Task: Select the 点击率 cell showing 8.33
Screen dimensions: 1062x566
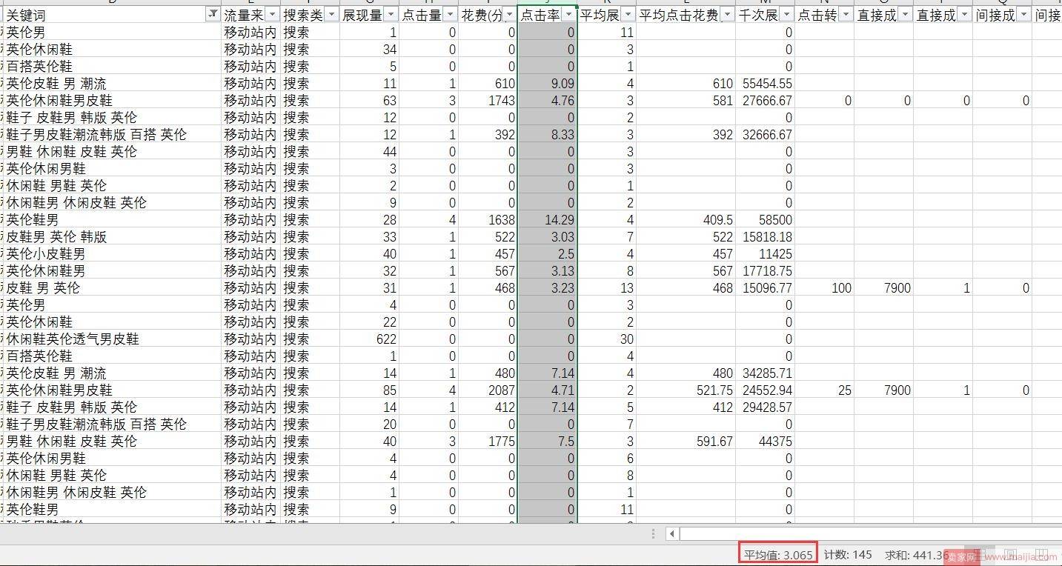Action: (547, 134)
